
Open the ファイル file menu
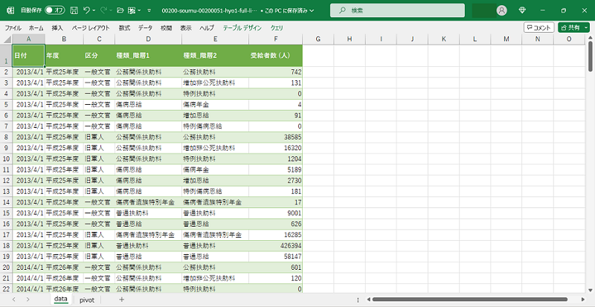click(13, 28)
